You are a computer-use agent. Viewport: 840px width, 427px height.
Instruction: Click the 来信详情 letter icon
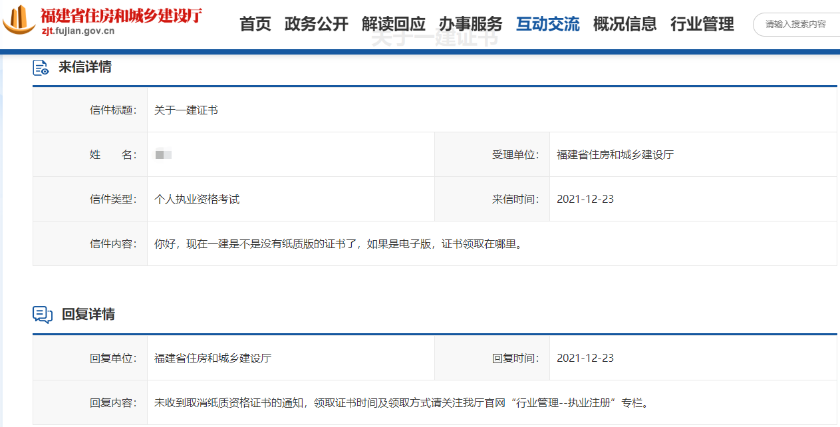pos(41,67)
